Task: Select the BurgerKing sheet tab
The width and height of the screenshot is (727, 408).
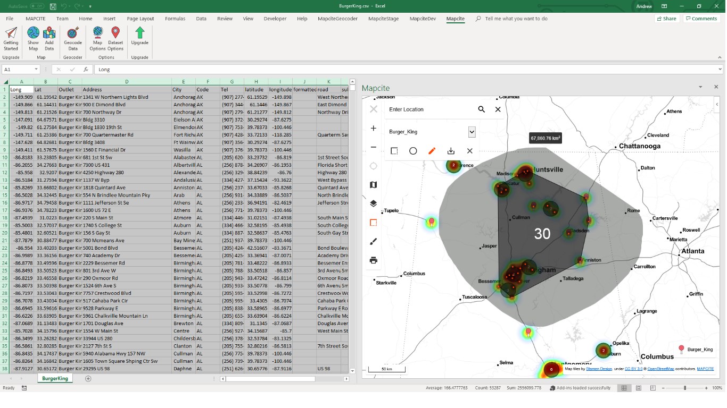Action: point(55,378)
